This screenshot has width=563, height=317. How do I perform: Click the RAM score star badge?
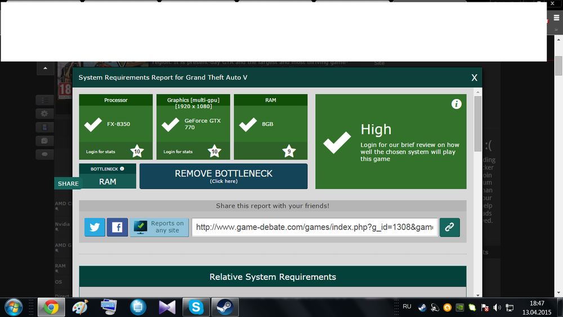click(x=289, y=151)
